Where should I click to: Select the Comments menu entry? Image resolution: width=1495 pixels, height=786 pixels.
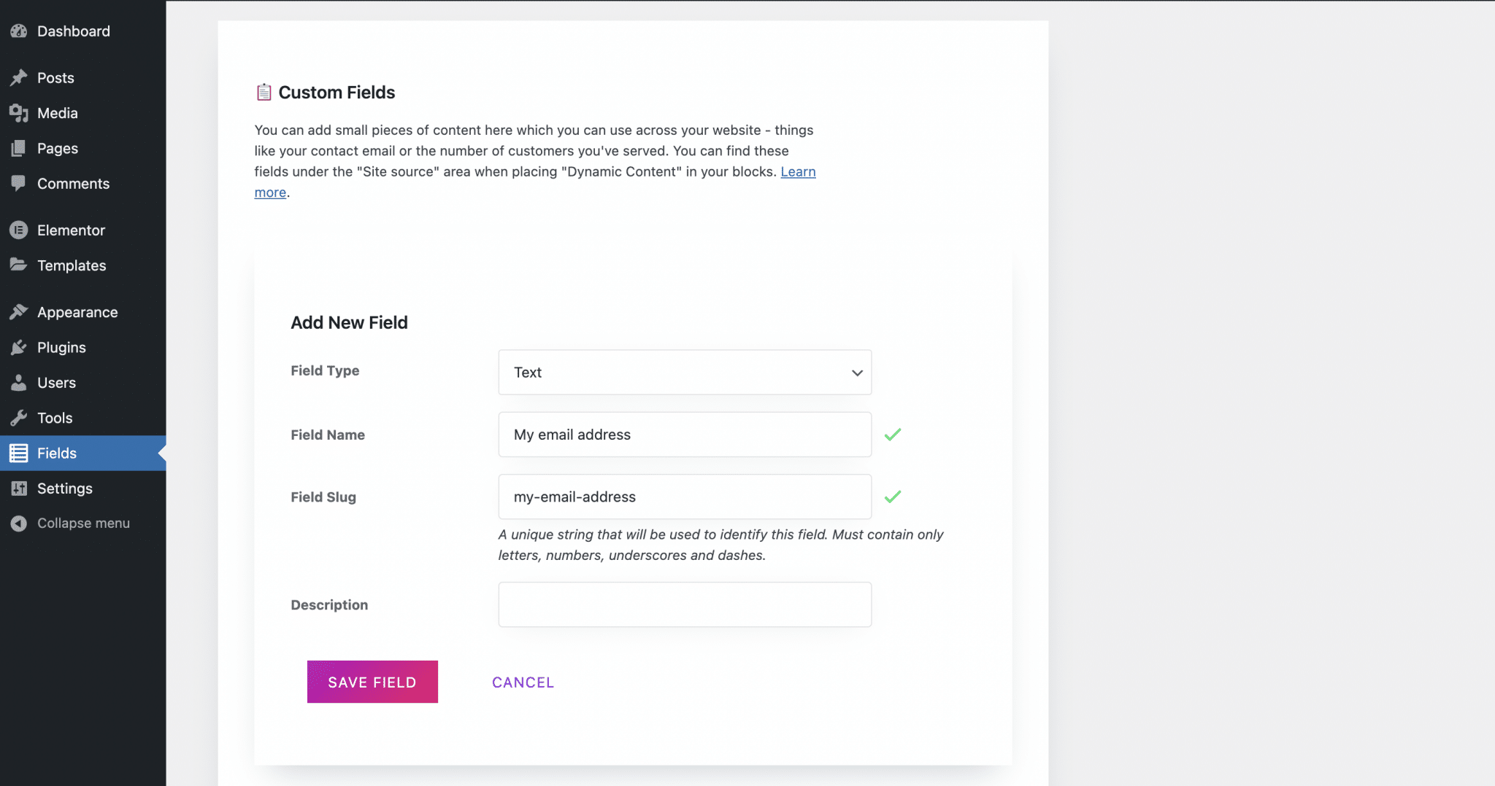pos(73,183)
